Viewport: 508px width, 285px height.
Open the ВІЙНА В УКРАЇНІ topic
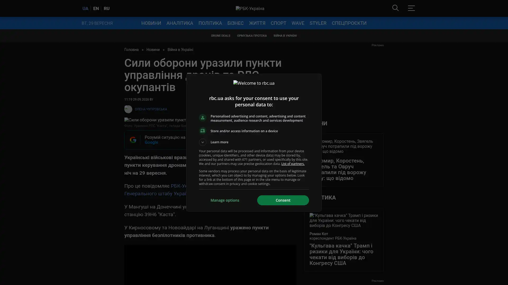tap(285, 36)
